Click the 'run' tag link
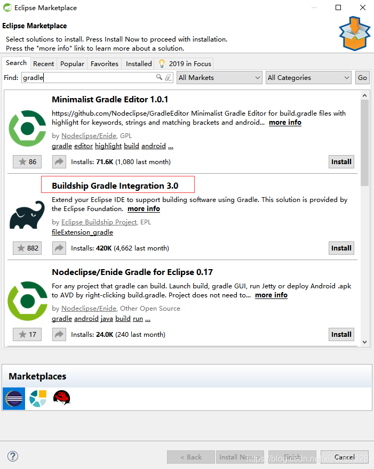Image resolution: width=374 pixels, height=469 pixels. (x=138, y=319)
